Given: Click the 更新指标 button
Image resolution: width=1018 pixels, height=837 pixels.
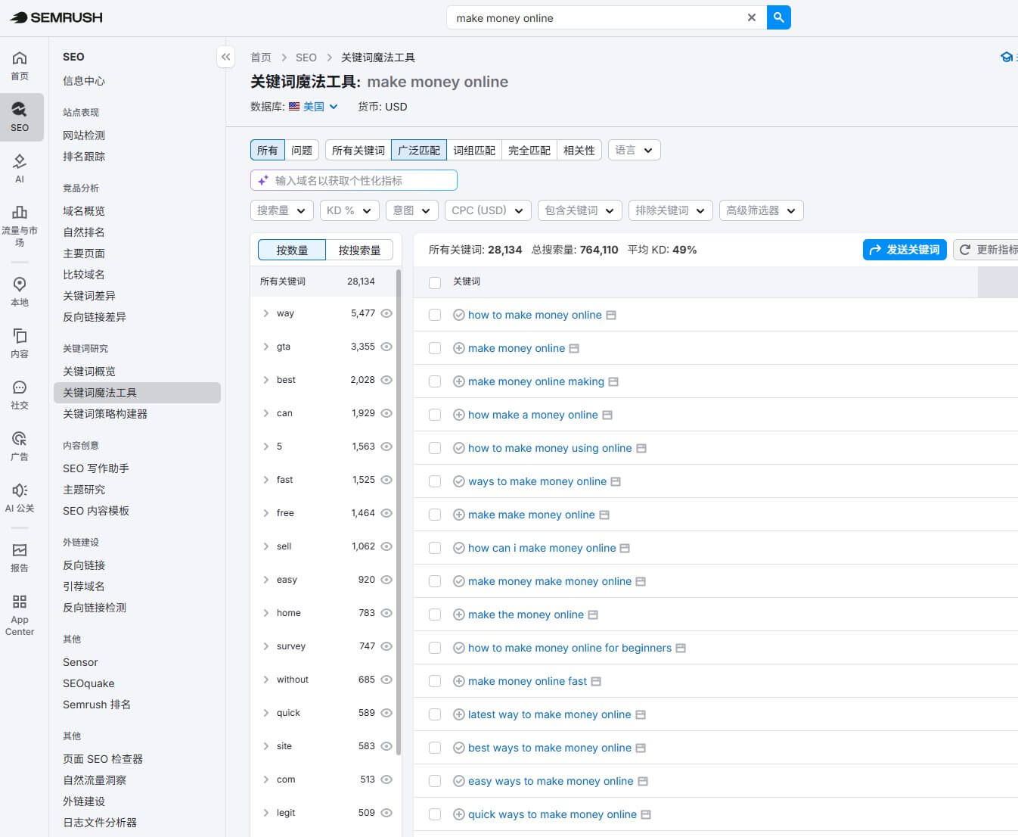Looking at the screenshot, I should click(986, 250).
